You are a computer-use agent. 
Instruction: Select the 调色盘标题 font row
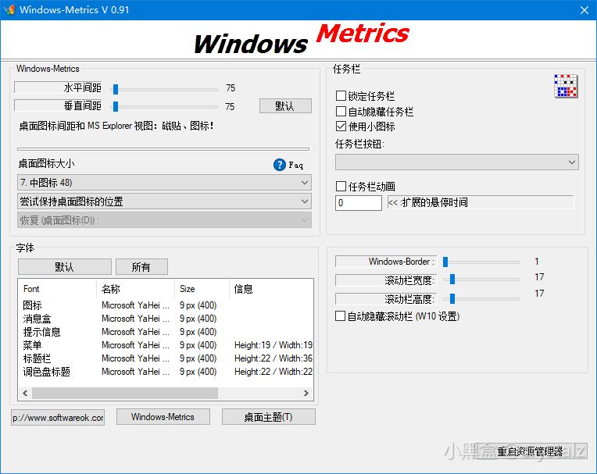coord(166,372)
